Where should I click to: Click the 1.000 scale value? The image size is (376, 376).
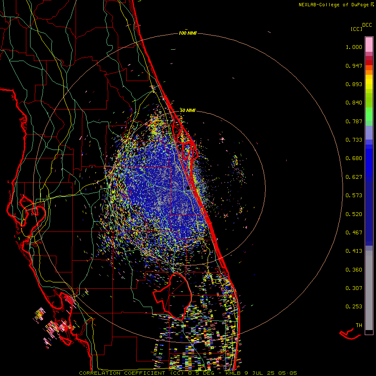354,47
